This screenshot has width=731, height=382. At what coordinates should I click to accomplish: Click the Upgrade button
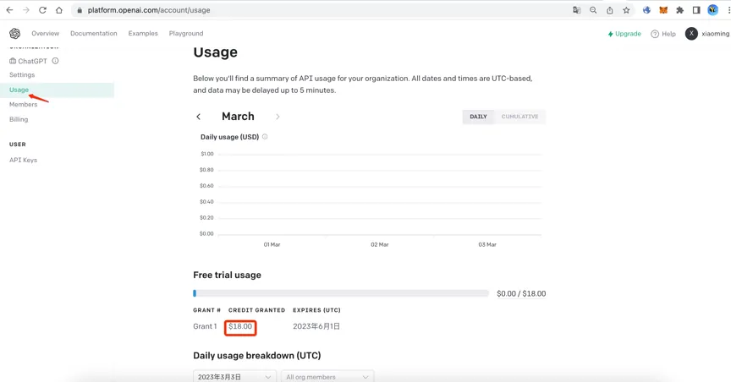coord(624,34)
